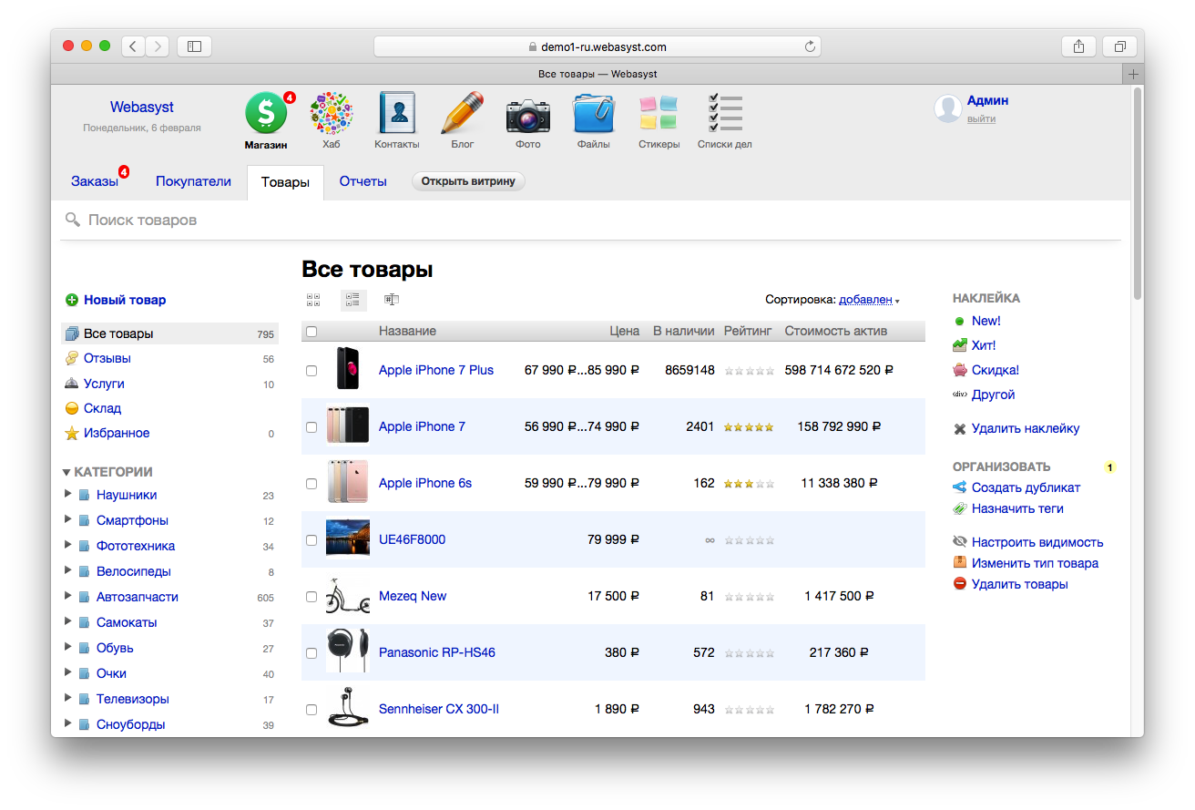Click the page vertical scrollbar
Screen dimensions: 1195x810
click(x=1137, y=193)
